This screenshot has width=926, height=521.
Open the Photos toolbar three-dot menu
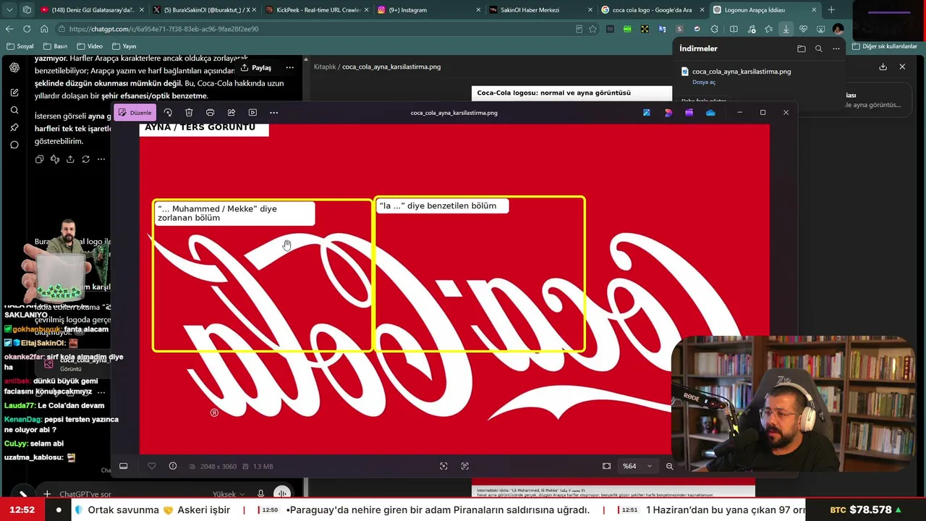click(273, 113)
